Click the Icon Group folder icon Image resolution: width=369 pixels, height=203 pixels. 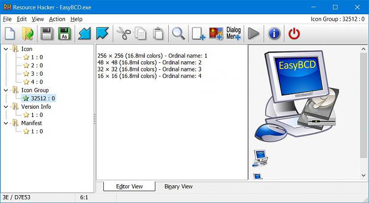tap(16, 90)
